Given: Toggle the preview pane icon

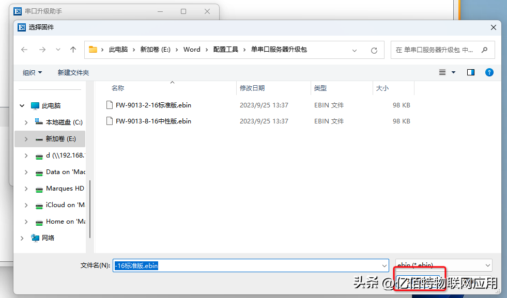Looking at the screenshot, I should pyautogui.click(x=470, y=72).
